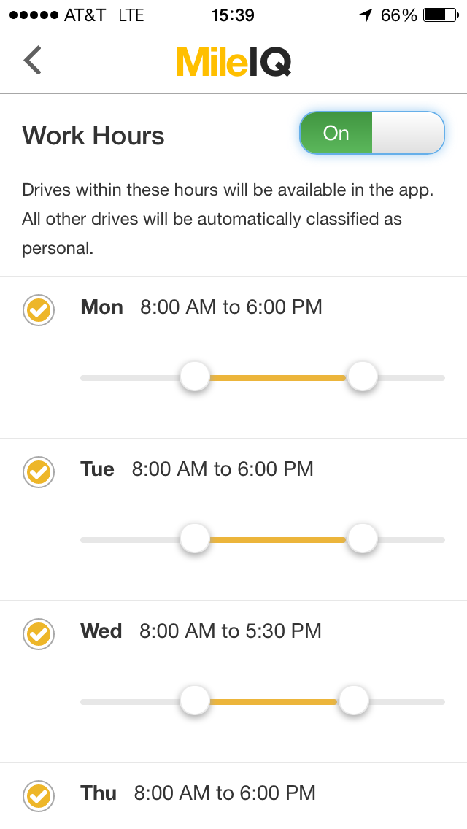The width and height of the screenshot is (467, 829).
Task: Tap Tuesday's start time slider handle
Action: [x=195, y=539]
